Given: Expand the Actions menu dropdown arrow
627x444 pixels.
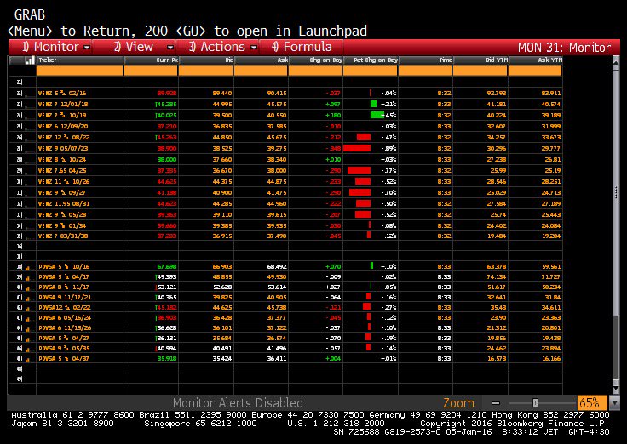Looking at the screenshot, I should [x=254, y=48].
